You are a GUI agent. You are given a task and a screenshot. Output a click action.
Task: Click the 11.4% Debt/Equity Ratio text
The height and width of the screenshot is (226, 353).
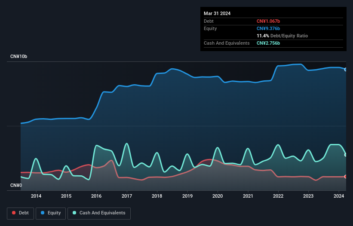tap(282, 36)
